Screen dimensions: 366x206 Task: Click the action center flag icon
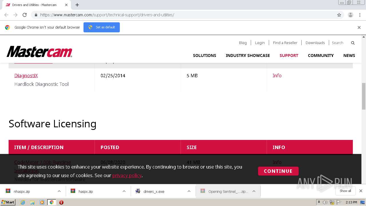point(339,202)
